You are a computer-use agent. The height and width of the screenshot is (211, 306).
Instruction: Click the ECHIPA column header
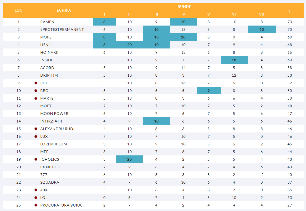(64, 10)
